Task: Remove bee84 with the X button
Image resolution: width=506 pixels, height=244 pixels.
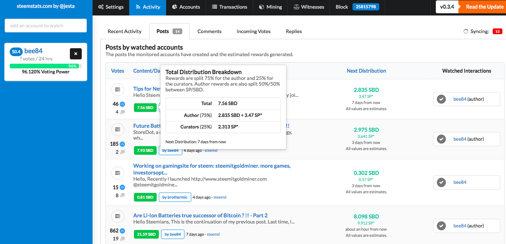Action: [x=76, y=54]
